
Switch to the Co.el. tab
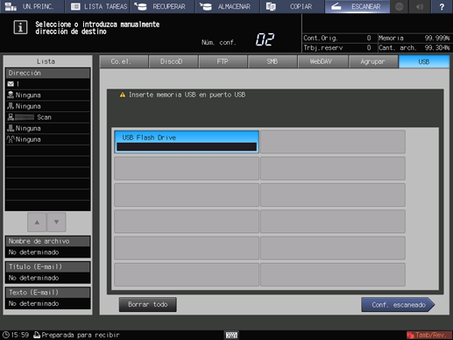tap(124, 61)
